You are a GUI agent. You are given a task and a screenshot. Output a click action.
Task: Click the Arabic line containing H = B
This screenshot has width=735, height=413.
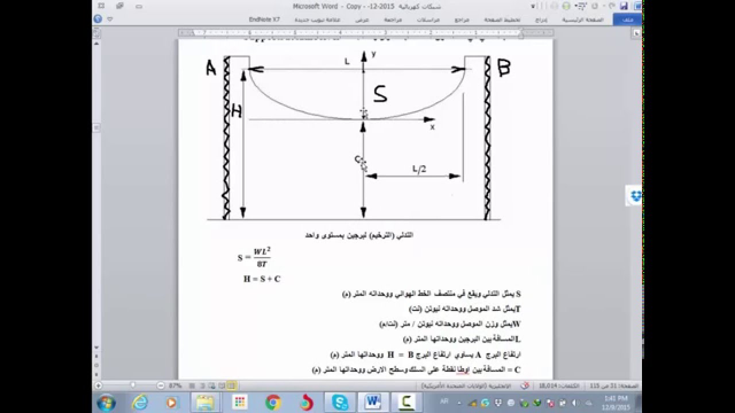point(425,354)
